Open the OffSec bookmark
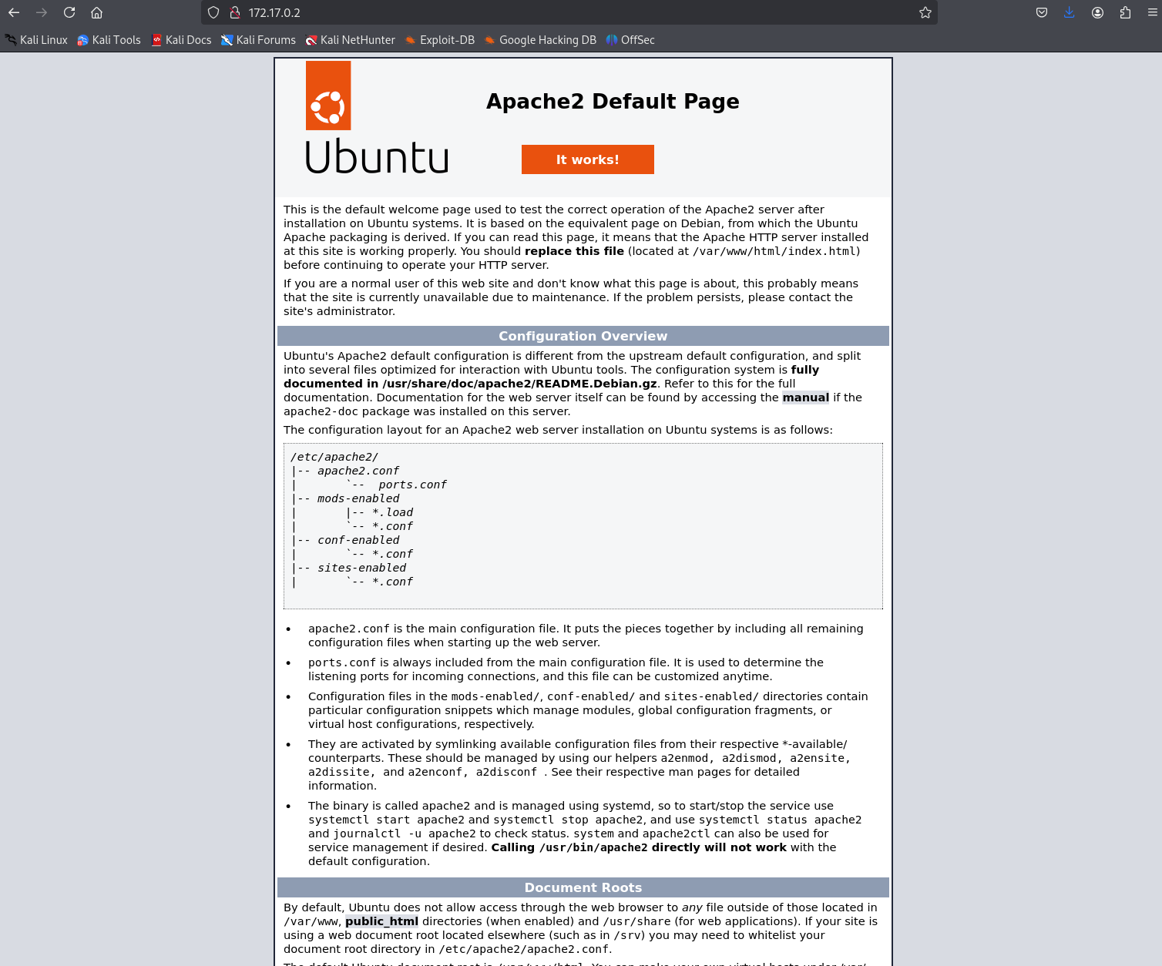Image resolution: width=1162 pixels, height=966 pixels. point(630,40)
